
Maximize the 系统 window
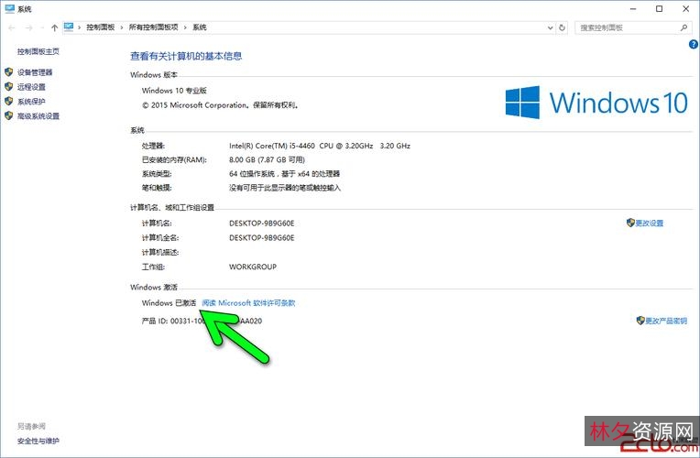click(x=660, y=8)
